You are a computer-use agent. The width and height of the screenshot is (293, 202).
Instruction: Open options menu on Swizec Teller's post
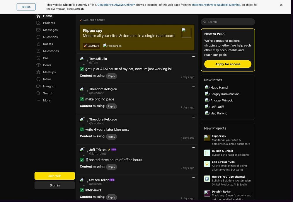(193, 178)
